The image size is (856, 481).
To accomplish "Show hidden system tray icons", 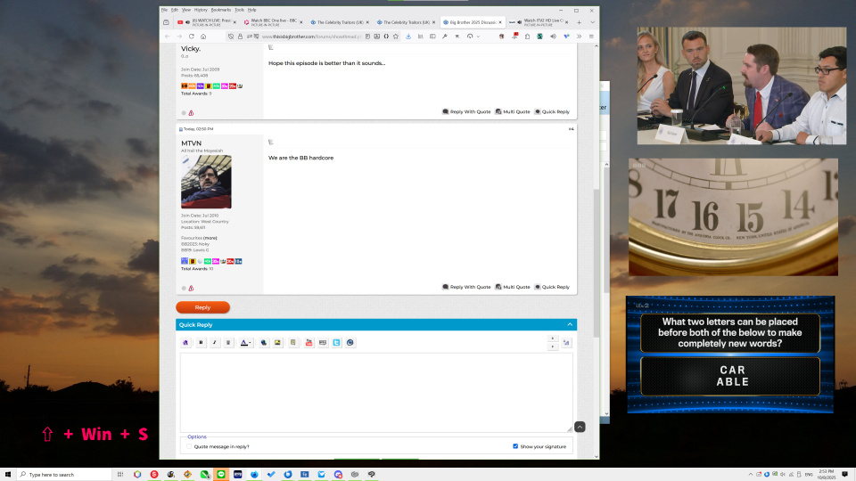I will click(x=751, y=475).
